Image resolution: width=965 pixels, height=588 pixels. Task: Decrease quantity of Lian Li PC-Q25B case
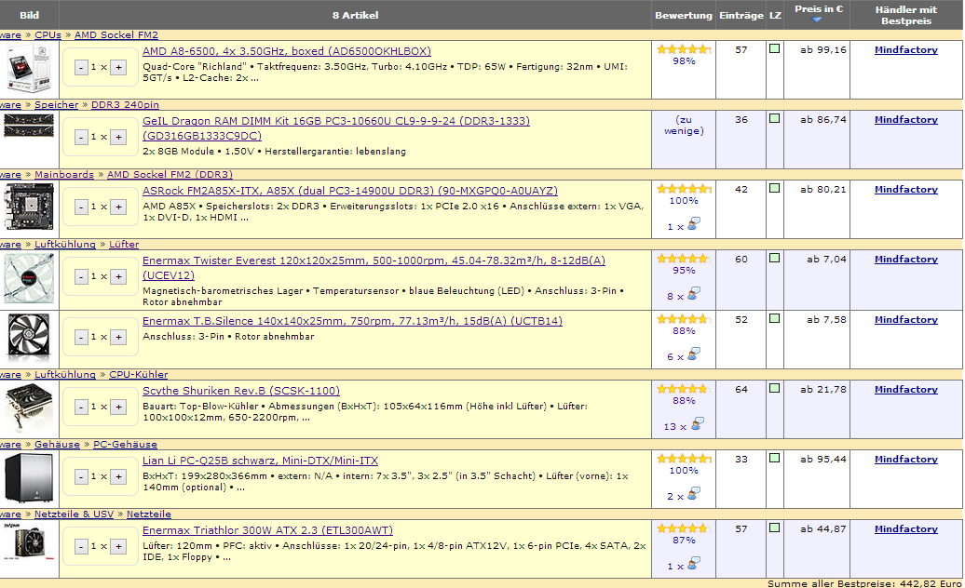[x=81, y=476]
